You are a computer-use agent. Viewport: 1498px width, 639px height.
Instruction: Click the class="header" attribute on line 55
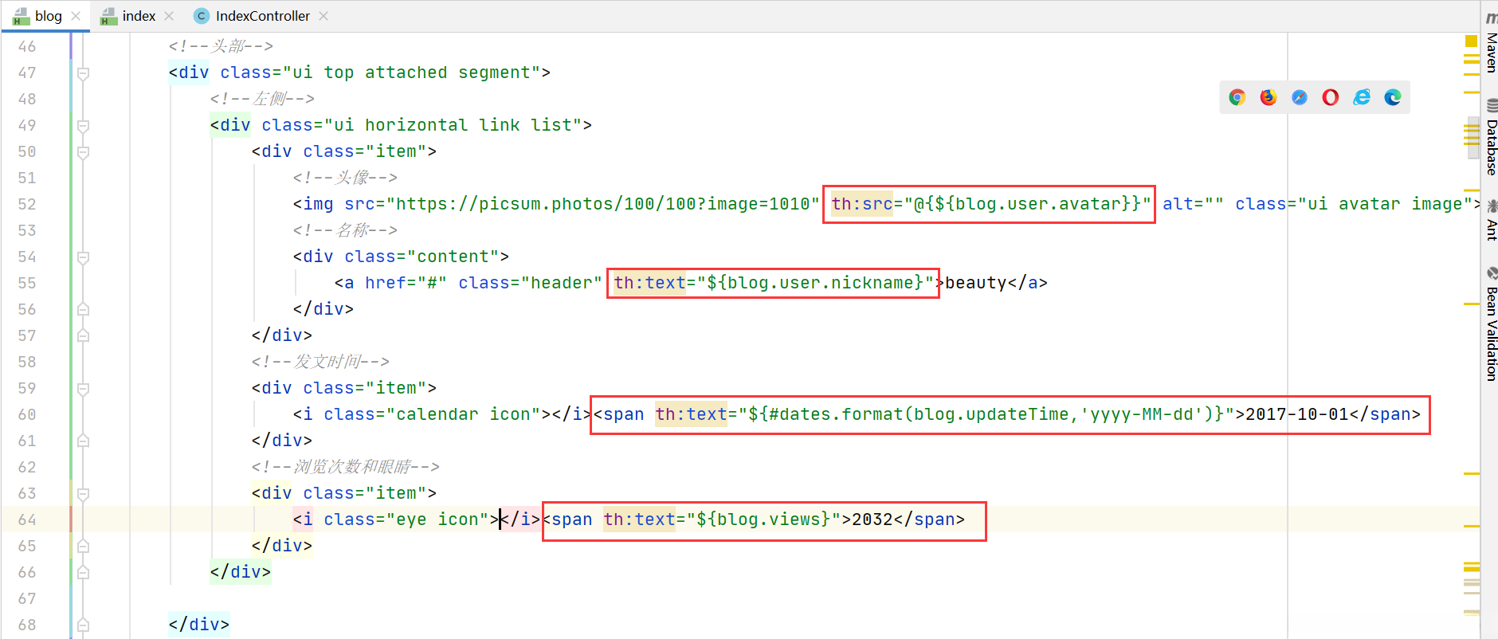530,283
